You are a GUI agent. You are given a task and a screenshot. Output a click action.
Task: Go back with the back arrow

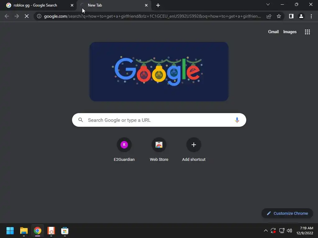[x=7, y=16]
